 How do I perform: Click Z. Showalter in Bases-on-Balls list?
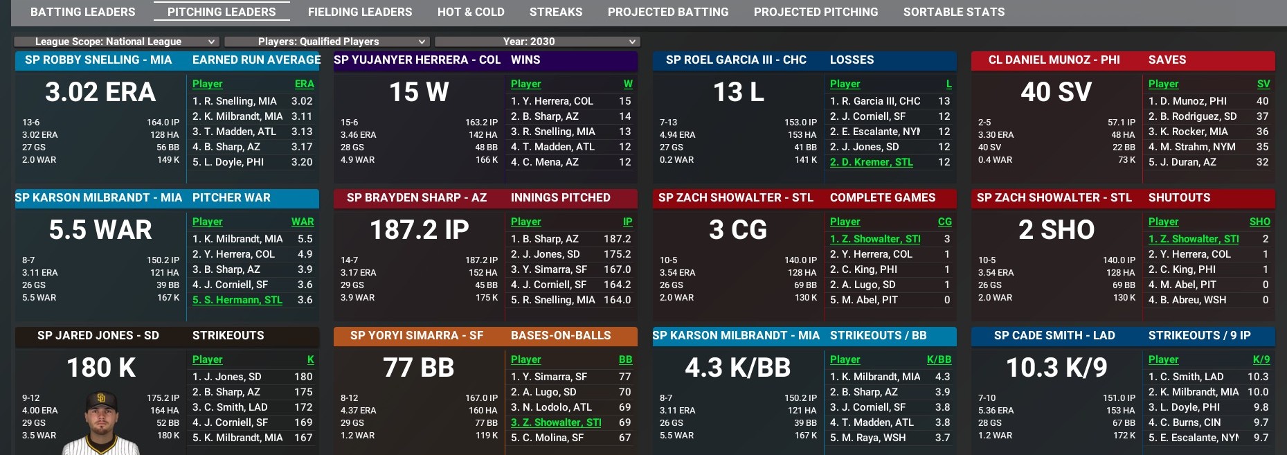[556, 422]
